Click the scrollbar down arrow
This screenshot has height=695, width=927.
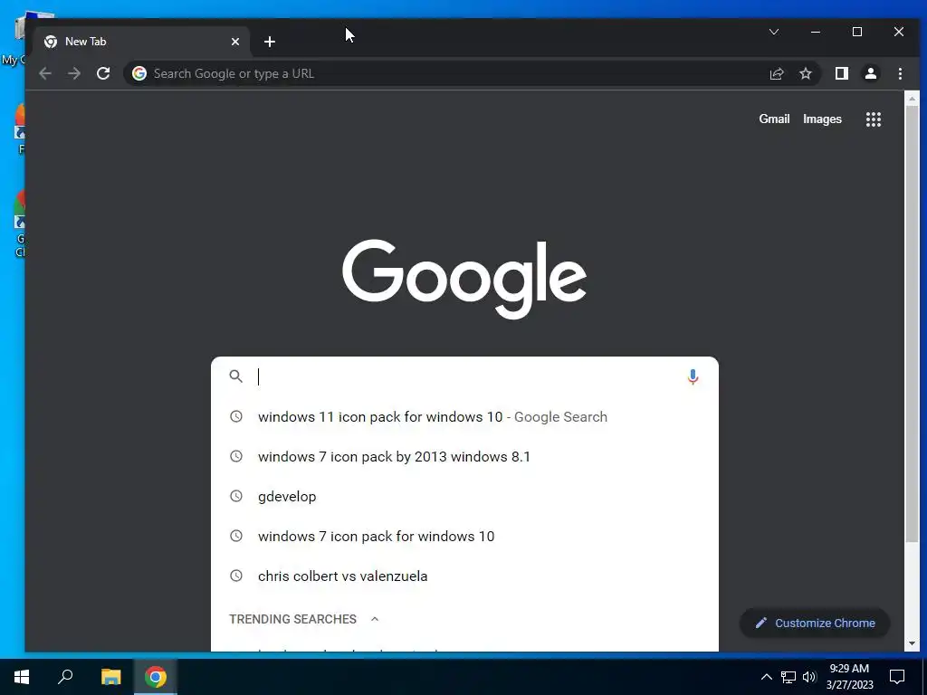(x=912, y=643)
